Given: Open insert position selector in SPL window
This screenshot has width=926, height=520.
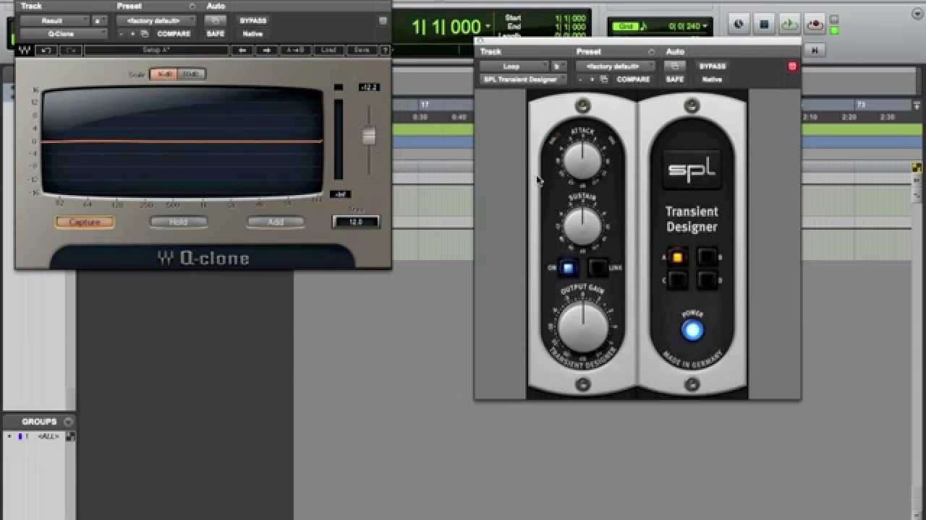Looking at the screenshot, I should click(558, 66).
